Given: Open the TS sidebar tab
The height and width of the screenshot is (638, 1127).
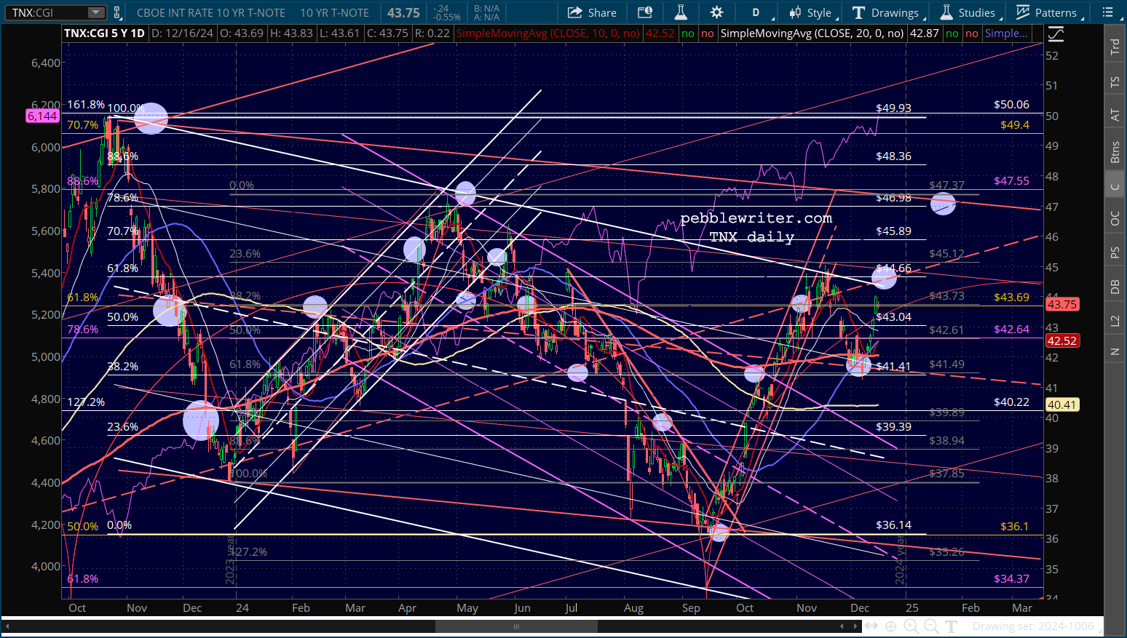Looking at the screenshot, I should click(x=1115, y=82).
